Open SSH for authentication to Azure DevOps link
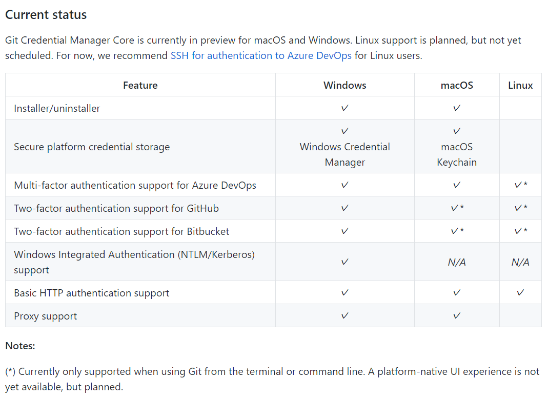 pos(261,55)
